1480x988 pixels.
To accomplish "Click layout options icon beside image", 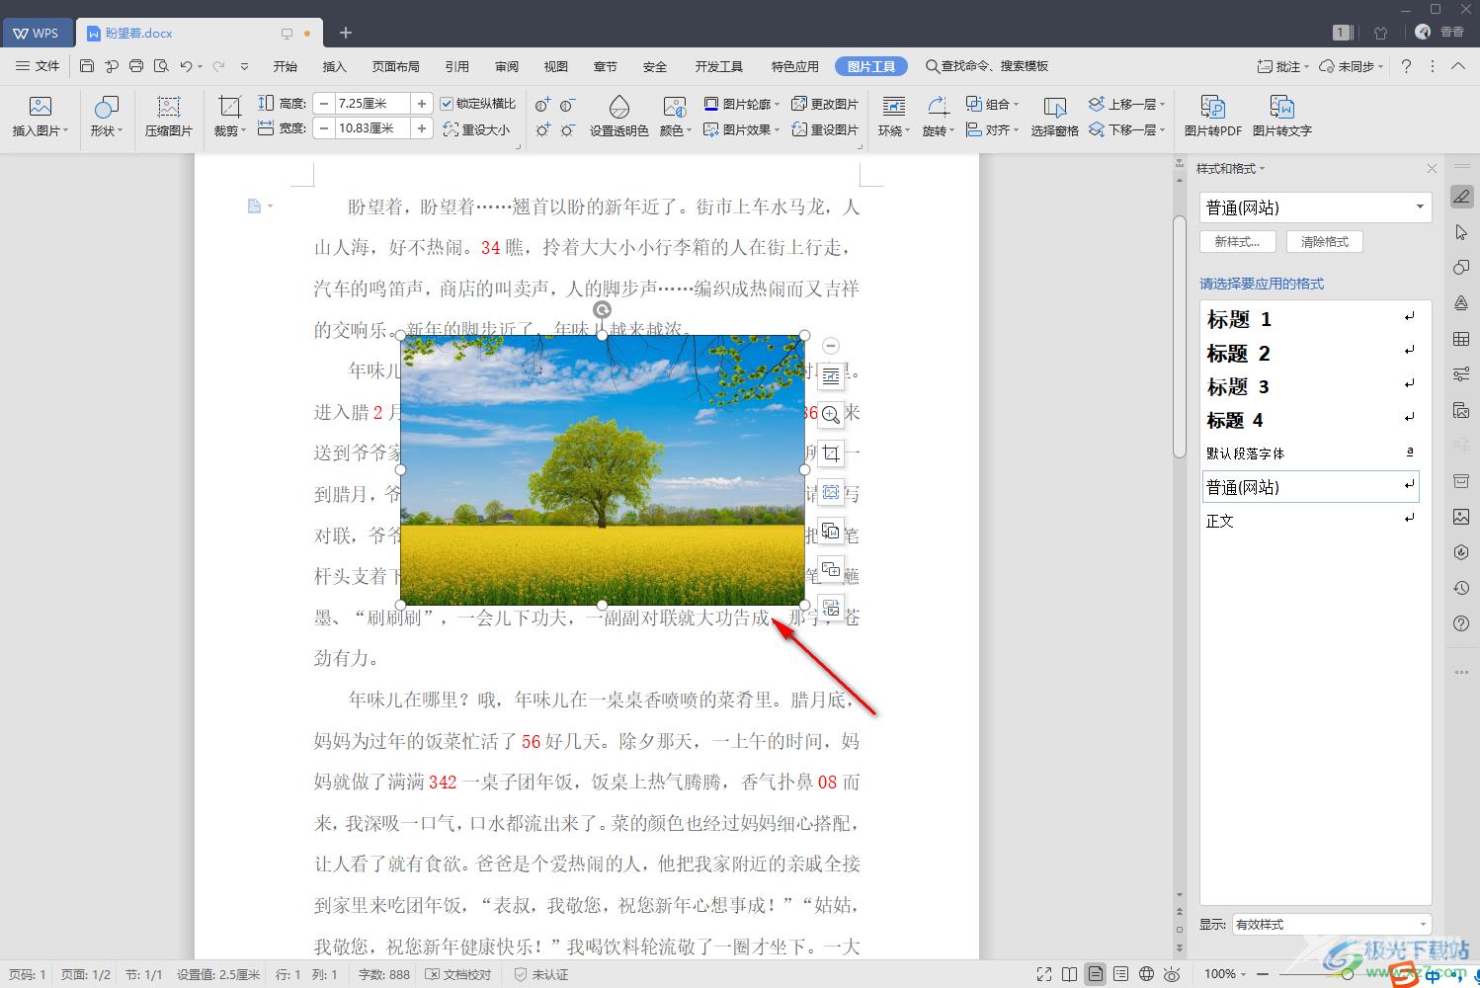I will [831, 376].
